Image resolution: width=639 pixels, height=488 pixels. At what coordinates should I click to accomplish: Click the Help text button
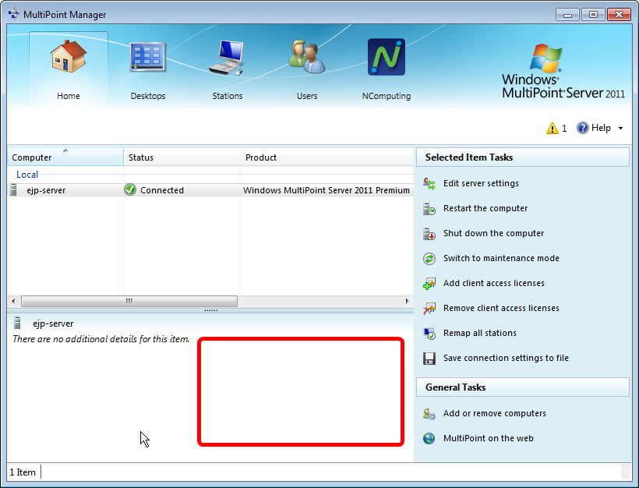pyautogui.click(x=601, y=128)
